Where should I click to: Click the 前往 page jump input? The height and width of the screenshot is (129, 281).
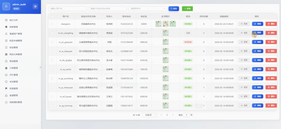(x=186, y=115)
